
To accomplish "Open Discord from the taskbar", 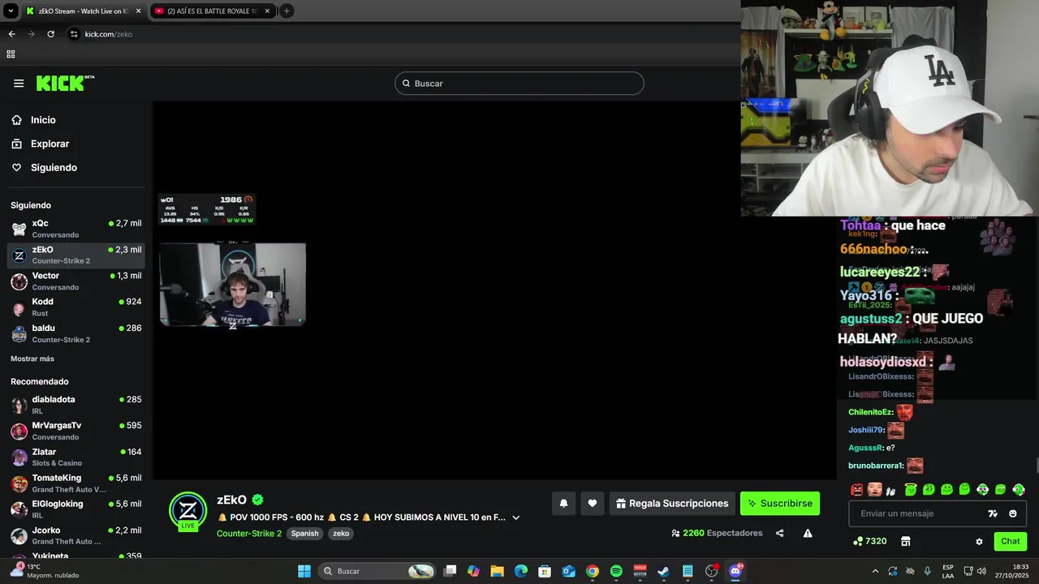I will tap(735, 571).
